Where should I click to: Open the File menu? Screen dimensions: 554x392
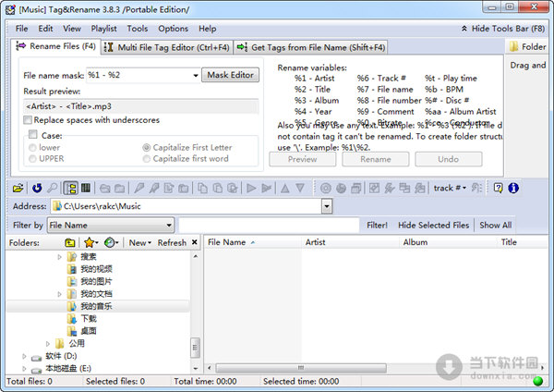point(21,29)
